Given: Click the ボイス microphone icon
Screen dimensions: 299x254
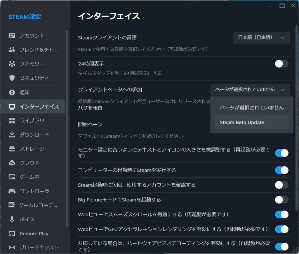Looking at the screenshot, I should (12, 219).
